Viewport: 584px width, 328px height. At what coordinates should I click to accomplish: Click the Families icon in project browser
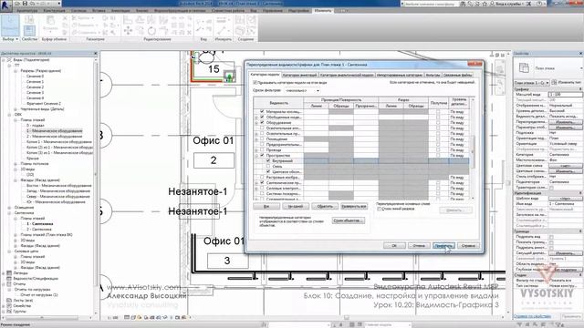pos(9,306)
